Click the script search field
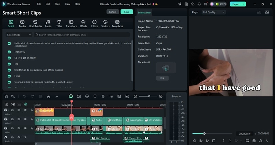 point(82,35)
